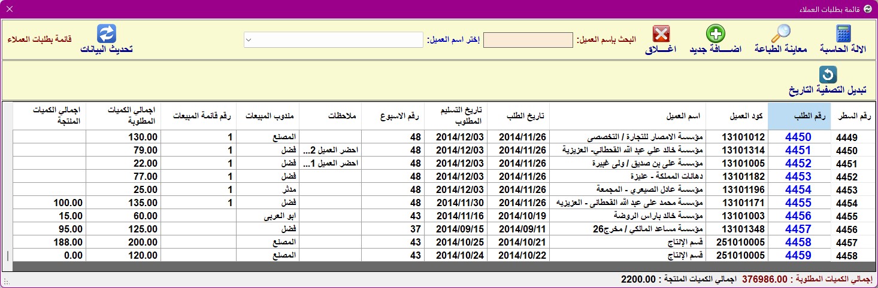Click customer code 13101012
This screenshot has width=878, height=288.
pyautogui.click(x=737, y=137)
